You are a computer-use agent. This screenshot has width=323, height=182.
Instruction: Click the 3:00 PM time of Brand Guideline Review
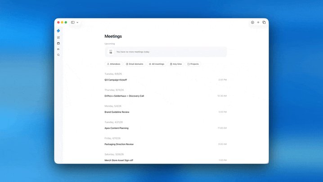pyautogui.click(x=223, y=112)
